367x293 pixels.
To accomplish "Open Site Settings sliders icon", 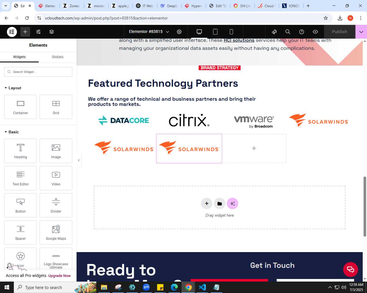I will 38,32.
